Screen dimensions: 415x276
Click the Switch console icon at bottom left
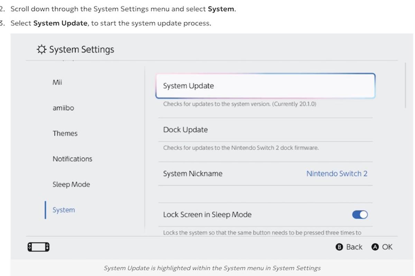[x=38, y=247]
